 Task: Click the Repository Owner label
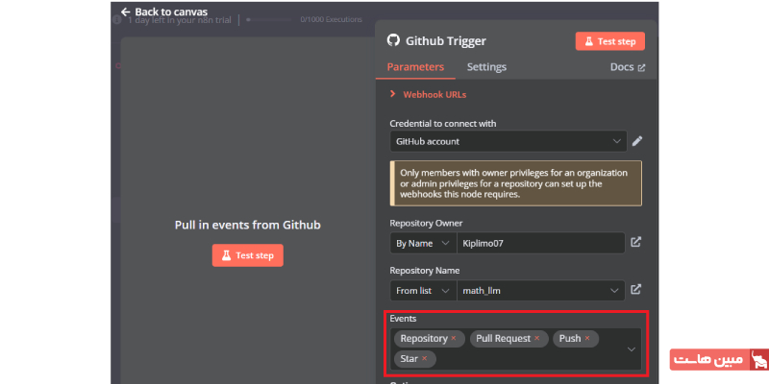(x=426, y=224)
